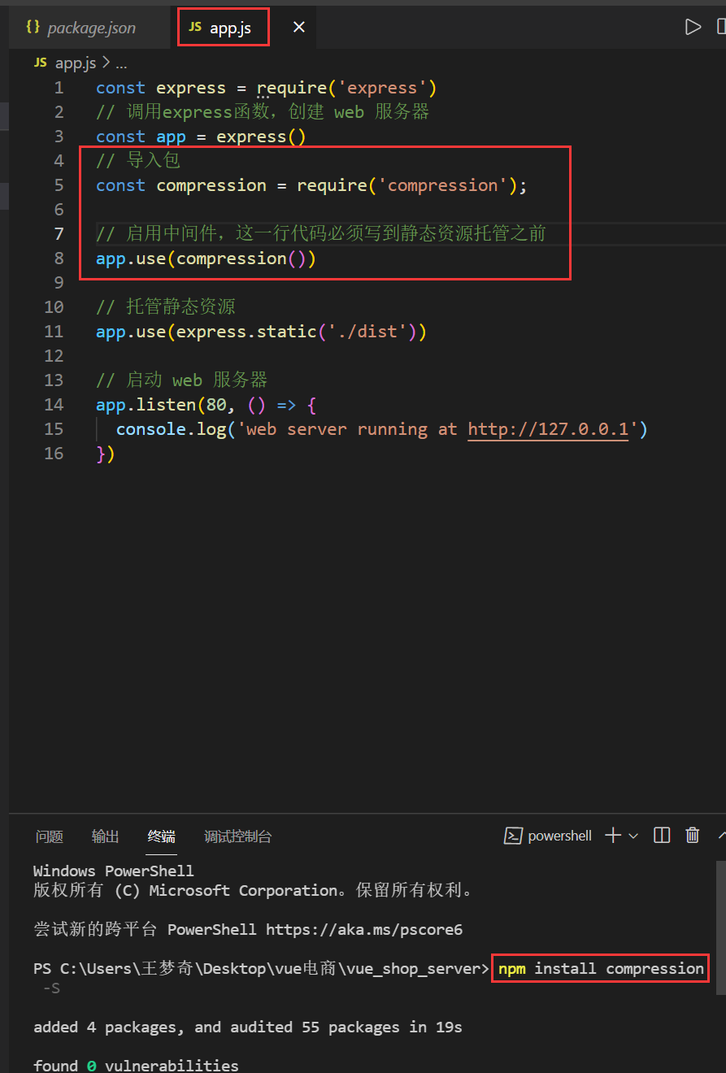
Task: Open the new terminal profile dropdown arrow
Action: [633, 836]
